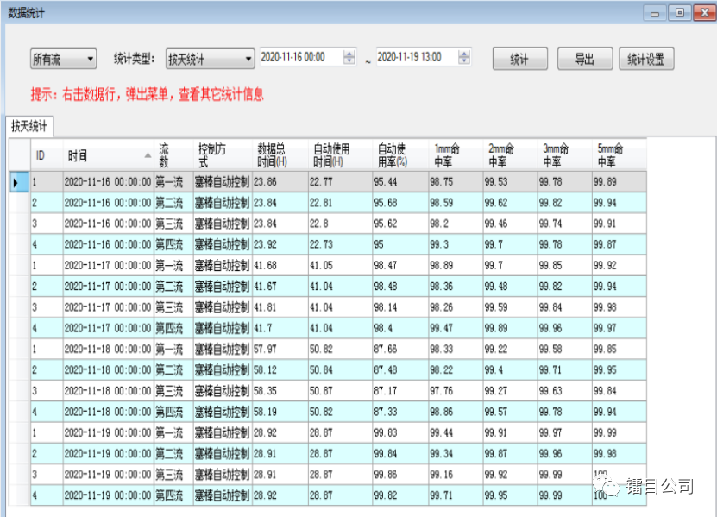
Task: Open 统计设置 statistics settings
Action: point(645,59)
